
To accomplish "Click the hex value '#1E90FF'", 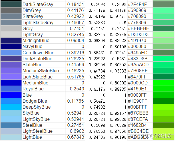I will [137, 101].
